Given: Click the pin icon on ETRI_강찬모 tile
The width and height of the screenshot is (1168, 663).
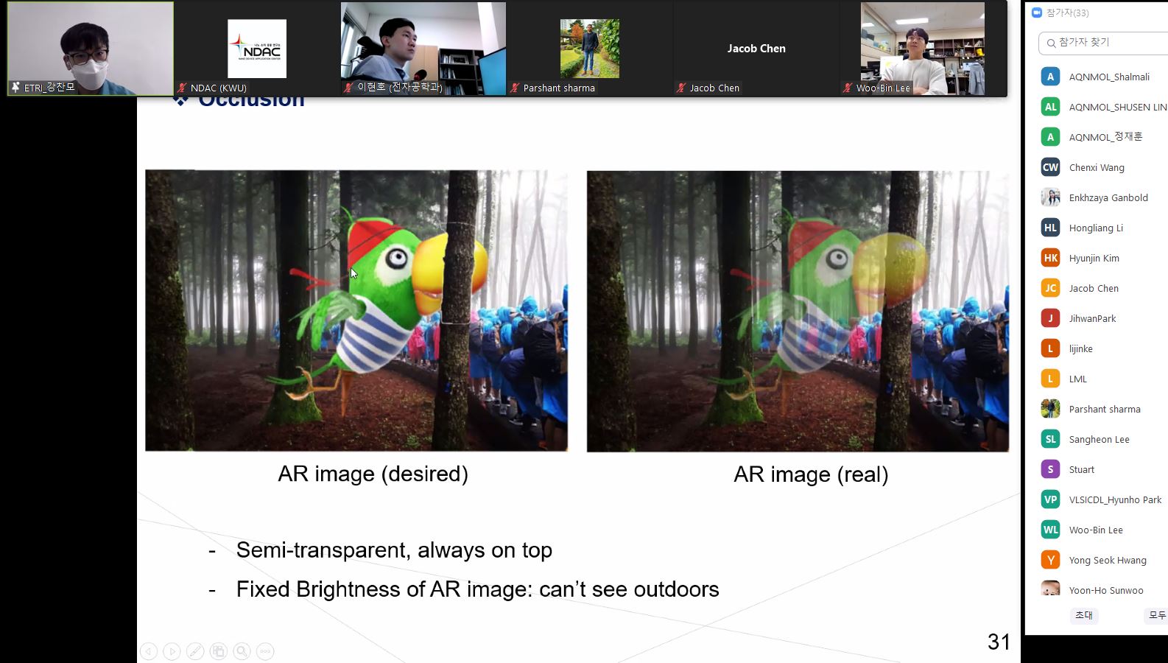Looking at the screenshot, I should point(15,88).
